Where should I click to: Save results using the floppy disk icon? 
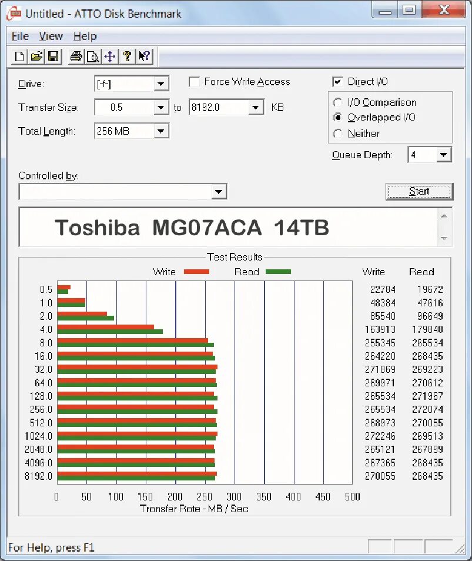tap(53, 56)
